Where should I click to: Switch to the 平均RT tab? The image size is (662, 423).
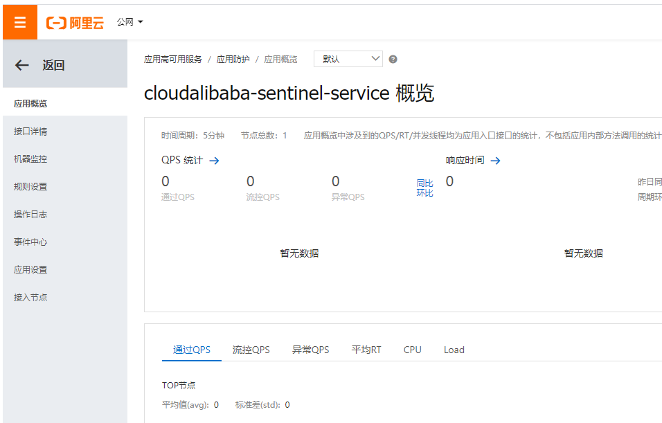(366, 350)
